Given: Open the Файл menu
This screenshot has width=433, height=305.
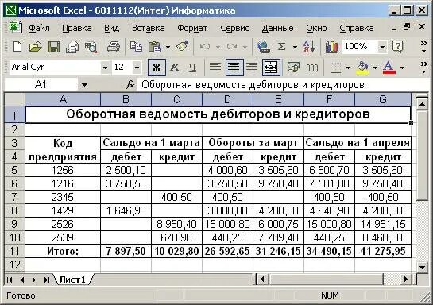Looking at the screenshot, I should click(x=39, y=28).
